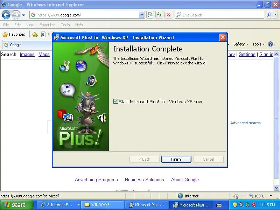Open the Advanced search link

click(x=245, y=123)
